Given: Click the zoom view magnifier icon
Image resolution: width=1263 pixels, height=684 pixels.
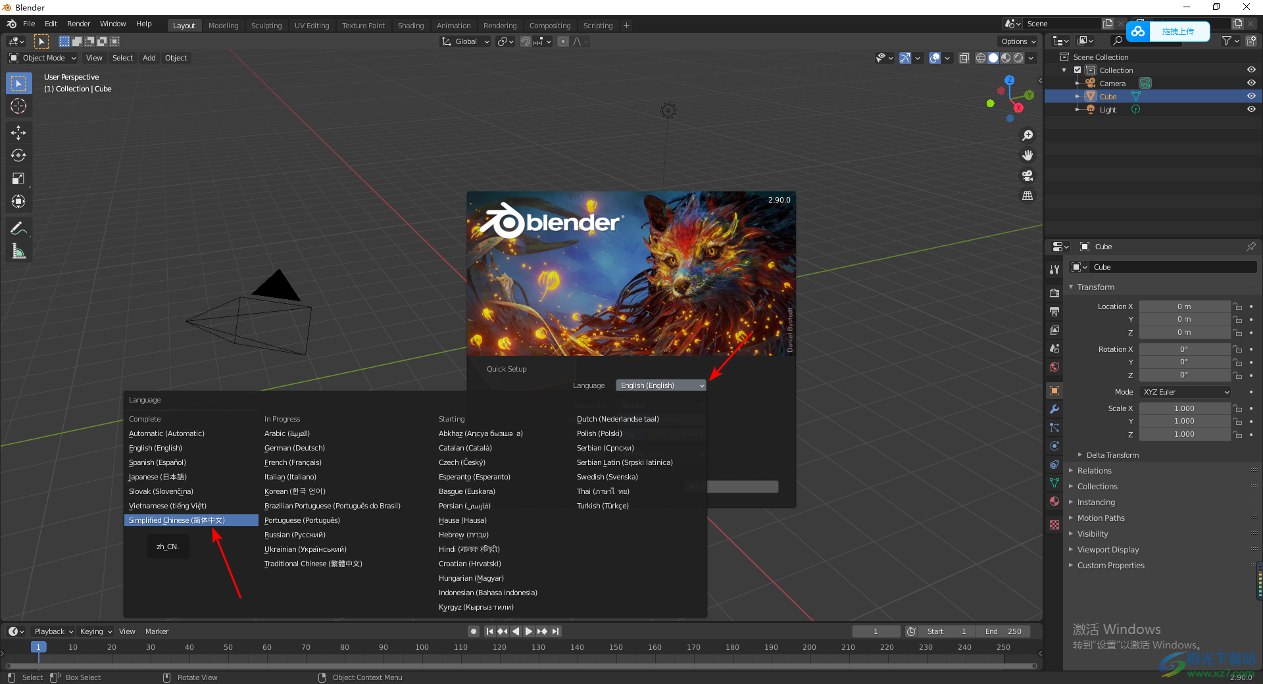Looking at the screenshot, I should [x=1028, y=135].
